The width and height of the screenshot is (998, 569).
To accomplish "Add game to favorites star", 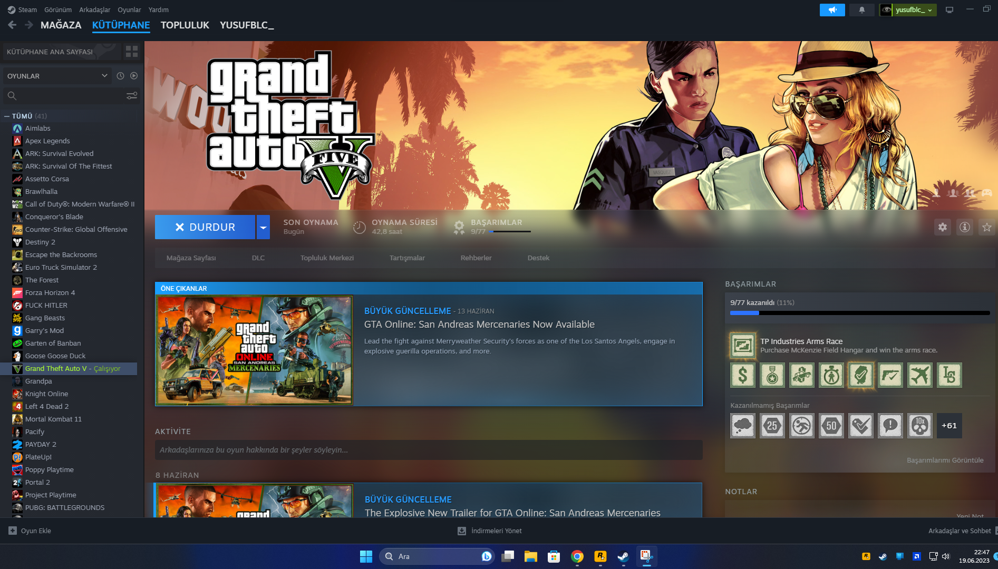I will point(986,227).
